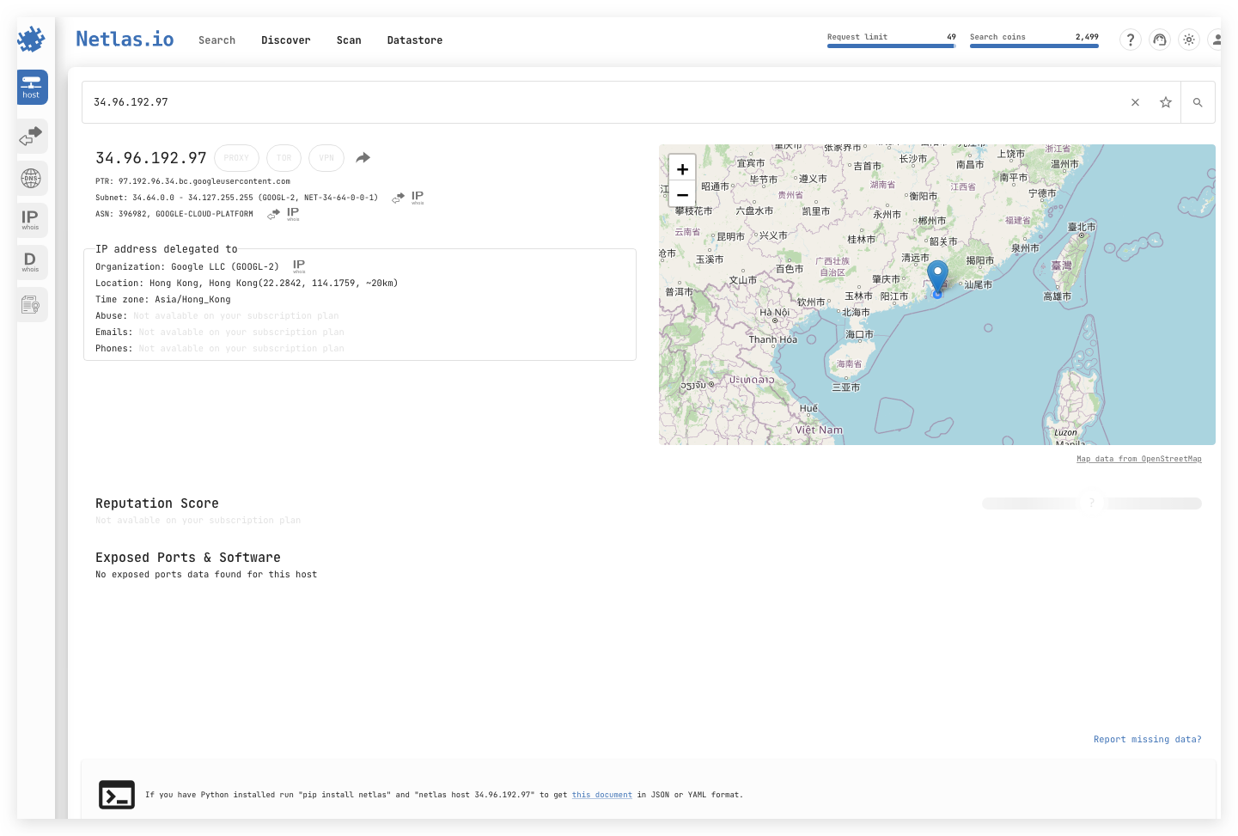1238x836 pixels.
Task: Open the Discover menu
Action: point(286,40)
